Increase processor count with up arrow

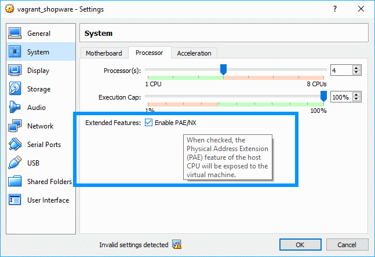(x=356, y=68)
